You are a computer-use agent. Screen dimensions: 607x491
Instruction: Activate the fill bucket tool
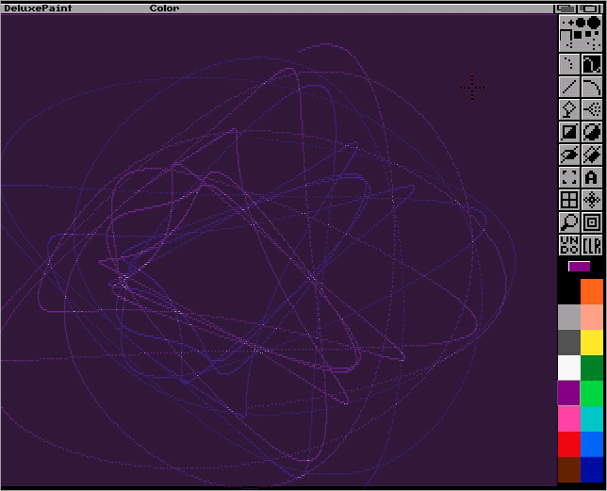tap(569, 109)
